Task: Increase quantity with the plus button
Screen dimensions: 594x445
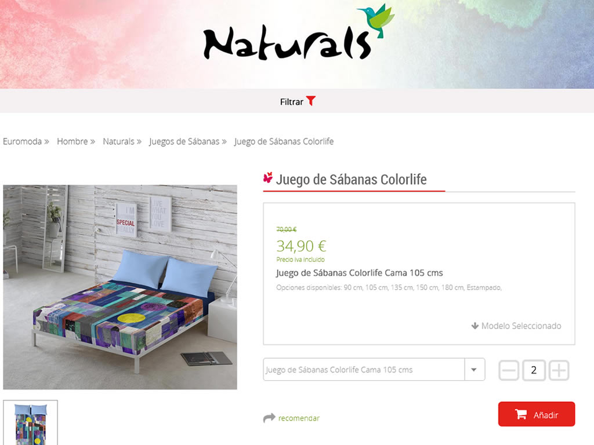Action: [x=559, y=370]
